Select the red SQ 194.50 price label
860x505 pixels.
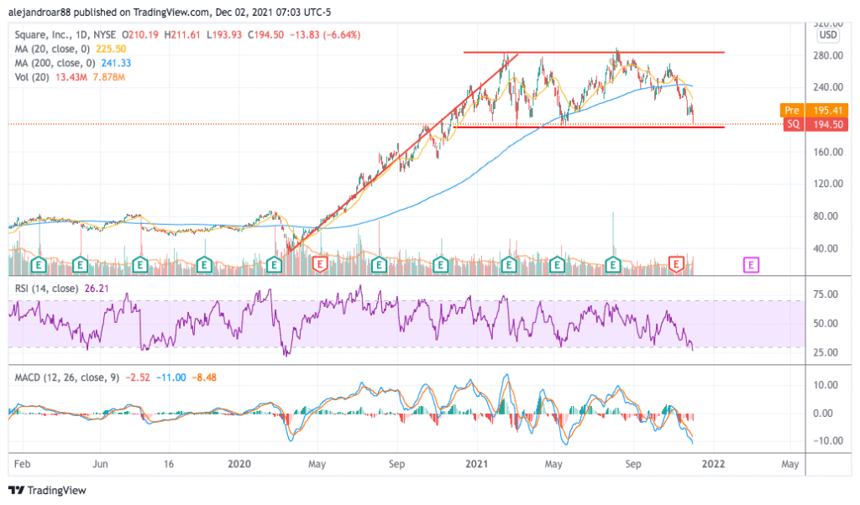[x=814, y=124]
